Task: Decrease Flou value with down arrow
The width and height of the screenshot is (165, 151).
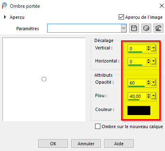Action: coord(149,98)
